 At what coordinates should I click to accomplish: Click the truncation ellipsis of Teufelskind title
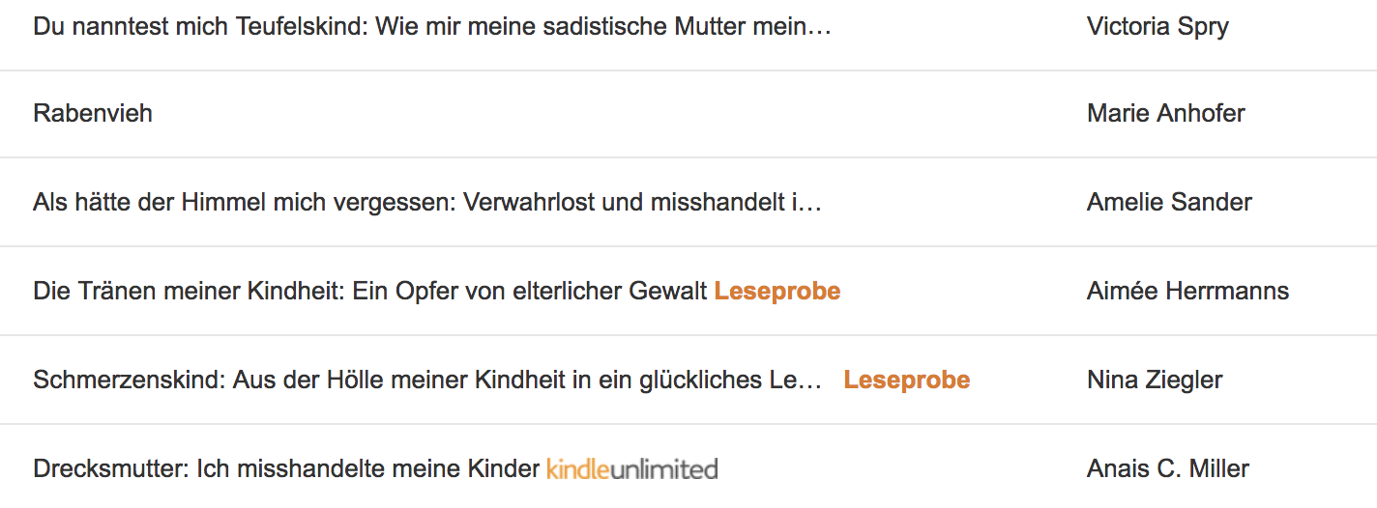point(820,27)
